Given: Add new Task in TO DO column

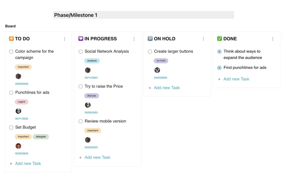Looking at the screenshot, I should [x=28, y=163].
